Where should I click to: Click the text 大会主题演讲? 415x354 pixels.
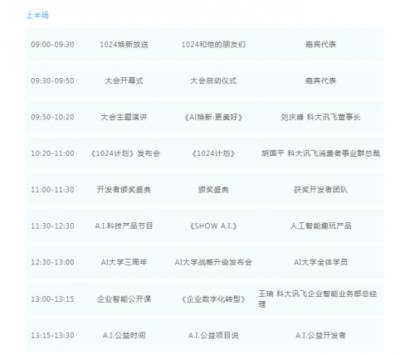pyautogui.click(x=124, y=117)
